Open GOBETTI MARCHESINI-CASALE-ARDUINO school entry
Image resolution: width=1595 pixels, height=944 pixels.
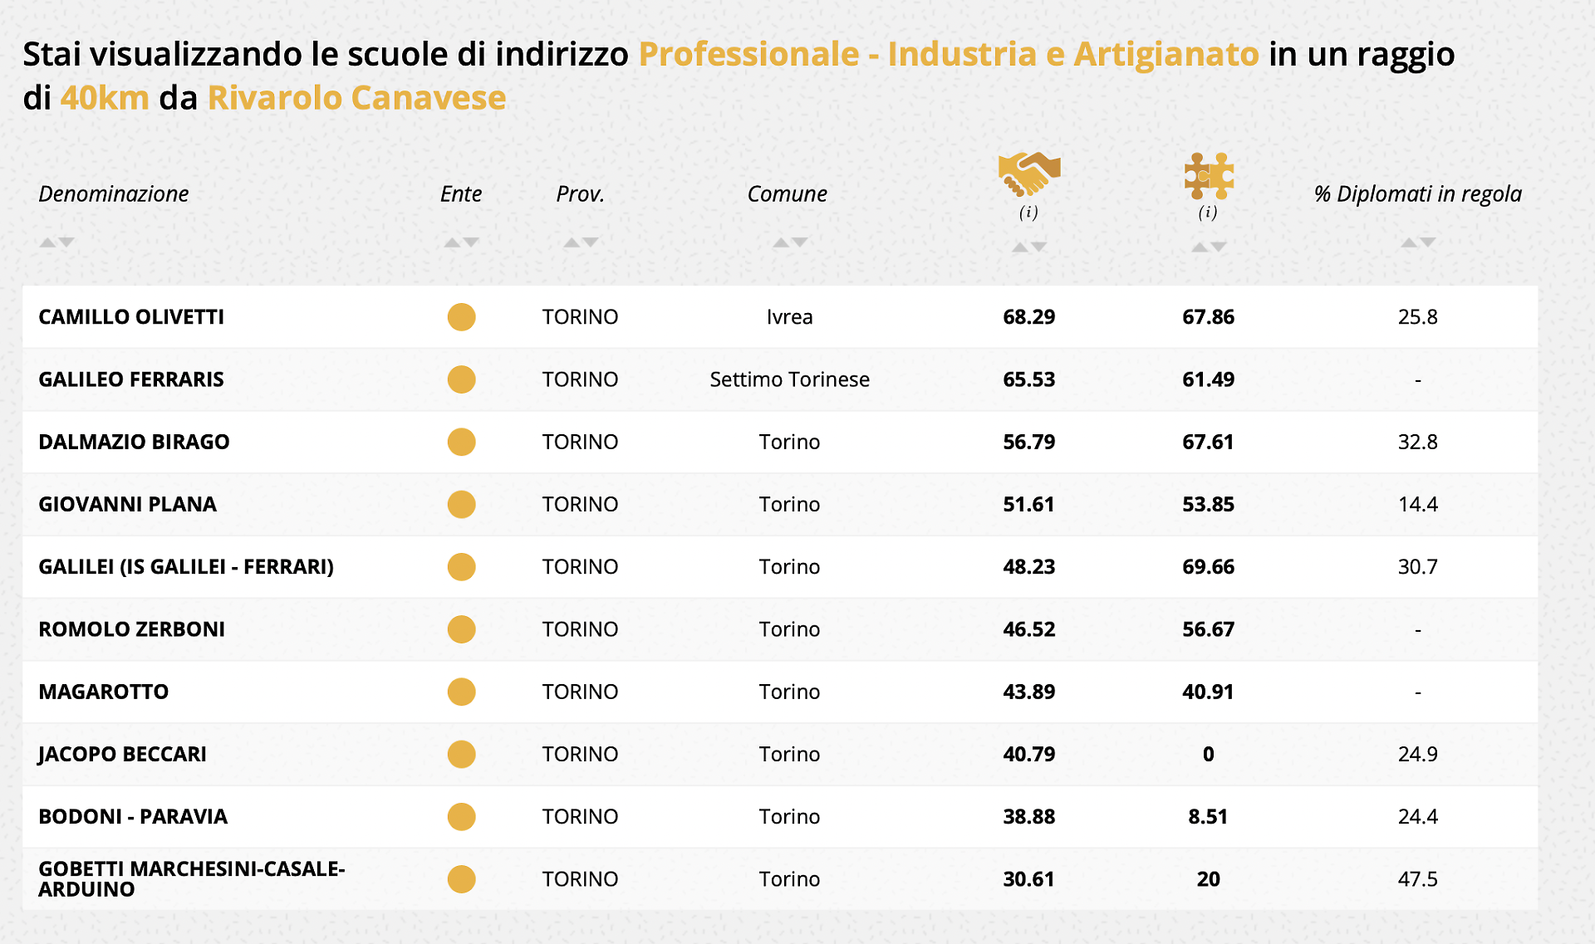click(x=191, y=878)
